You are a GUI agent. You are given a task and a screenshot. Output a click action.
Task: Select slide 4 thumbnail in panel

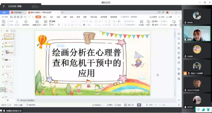9,60
